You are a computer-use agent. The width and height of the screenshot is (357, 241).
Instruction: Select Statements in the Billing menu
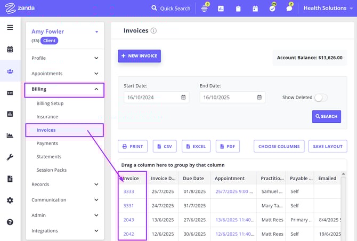tap(48, 157)
